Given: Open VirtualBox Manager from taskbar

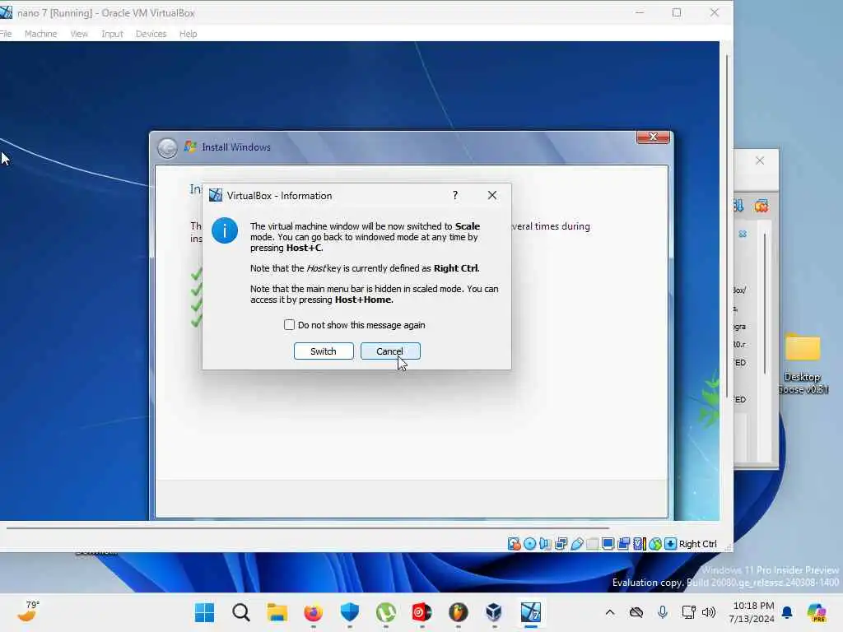Looking at the screenshot, I should pos(494,612).
